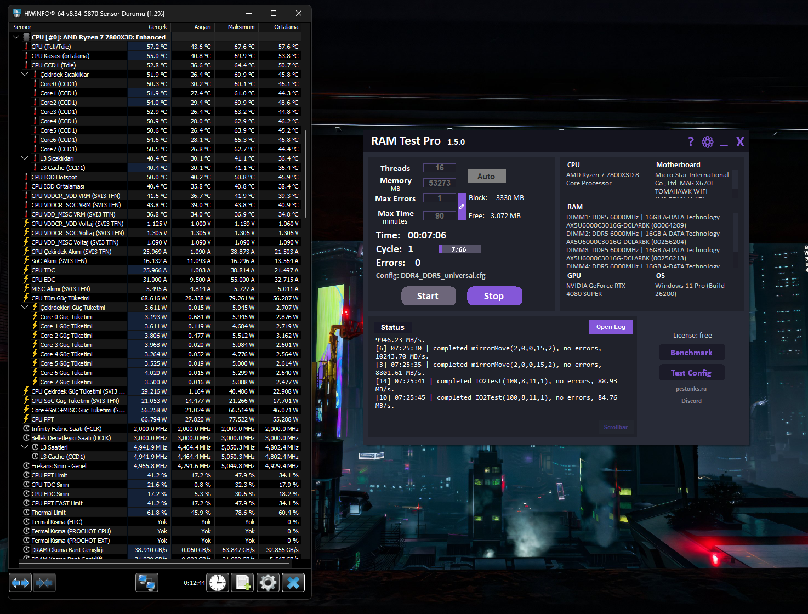Open the remote network monitors icon in HWiNFO
Viewport: 808px width, 614px height.
click(x=147, y=582)
